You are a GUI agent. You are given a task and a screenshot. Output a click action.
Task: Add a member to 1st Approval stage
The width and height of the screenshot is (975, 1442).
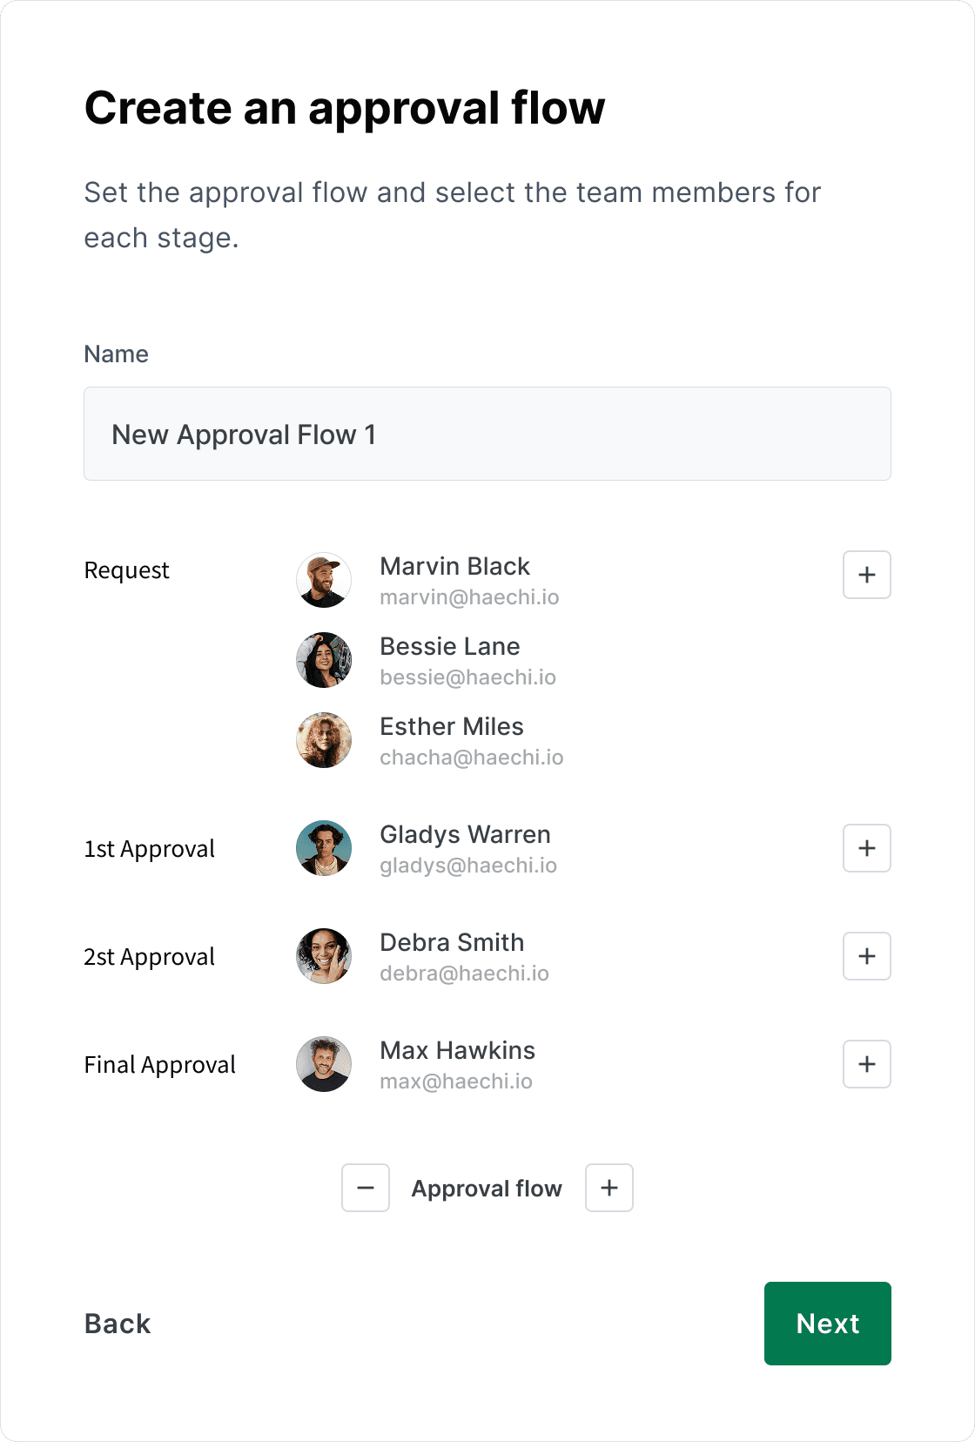coord(867,848)
